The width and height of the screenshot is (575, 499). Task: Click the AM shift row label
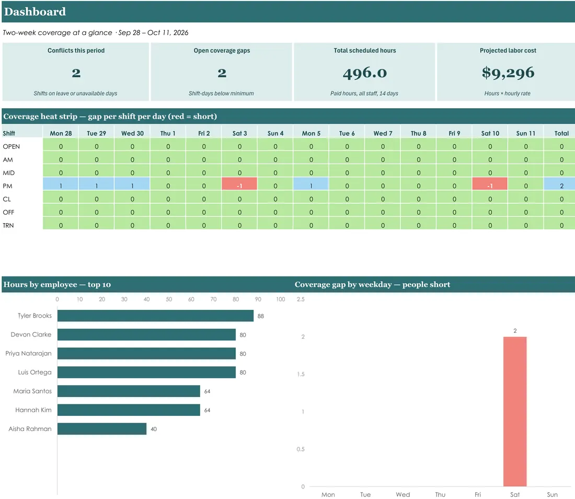[x=8, y=160]
